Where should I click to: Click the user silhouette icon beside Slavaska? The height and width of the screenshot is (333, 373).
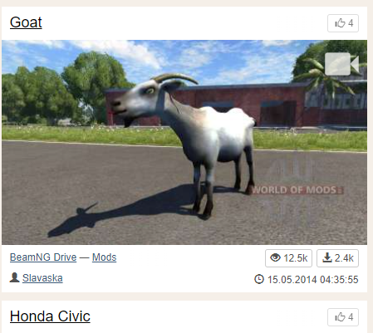click(14, 277)
